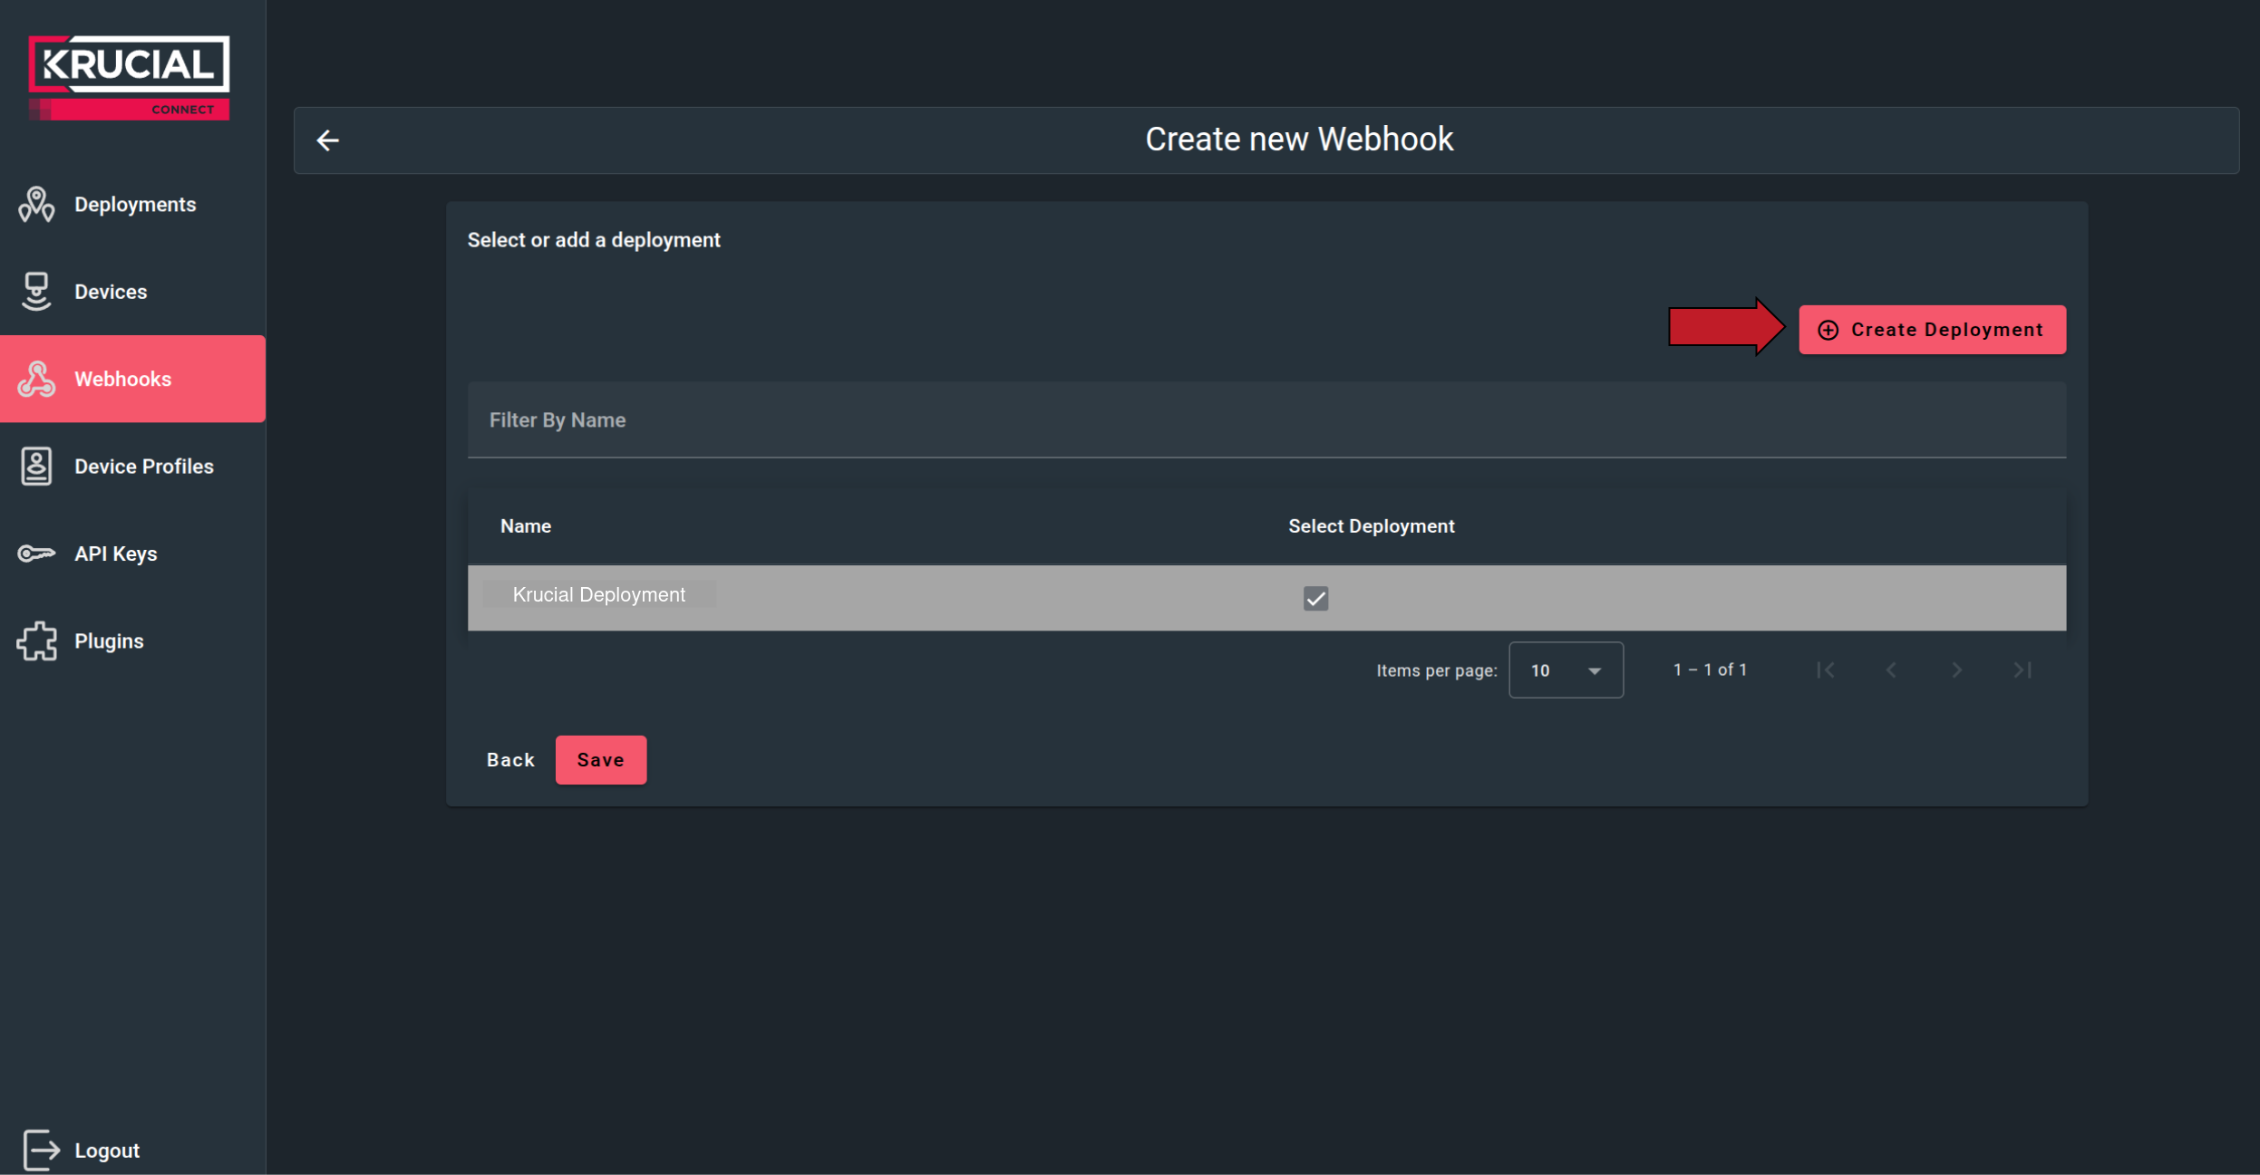Select the API Keys key icon
Screen dimensions: 2260x1175
click(x=36, y=553)
